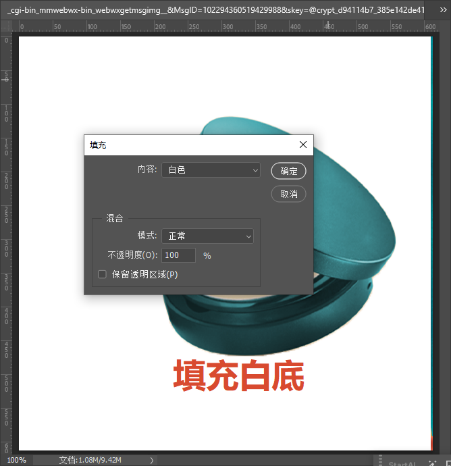
Task: Open status bar info arrow next to 文档 size
Action: pos(152,461)
